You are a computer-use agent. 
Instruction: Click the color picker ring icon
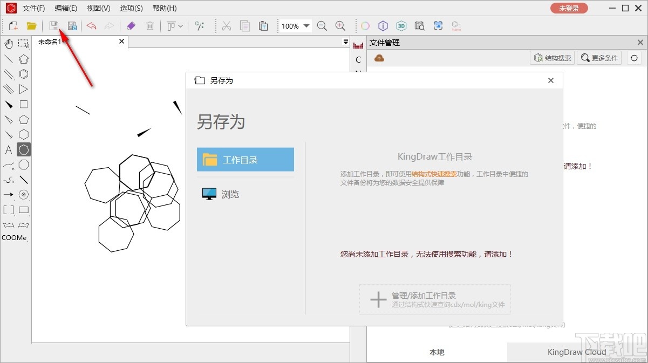[x=365, y=25]
